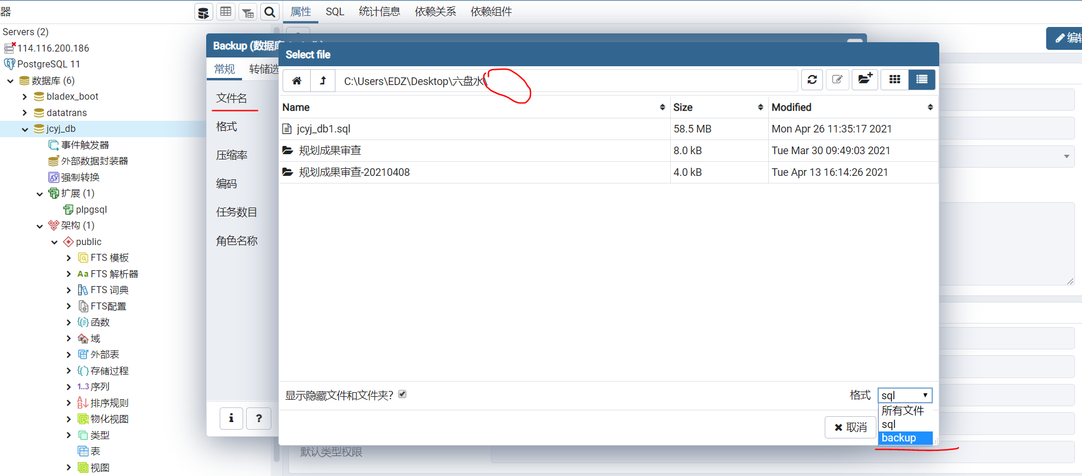Click the 事件触发器 icon
1082x476 pixels.
pos(53,145)
